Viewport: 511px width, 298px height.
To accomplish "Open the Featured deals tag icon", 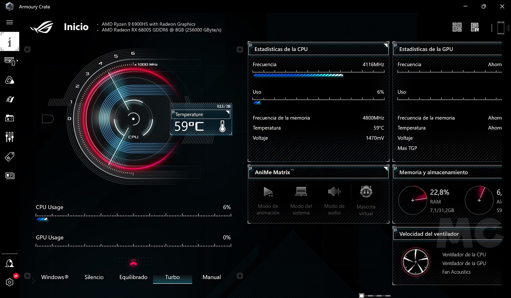I will [x=10, y=157].
